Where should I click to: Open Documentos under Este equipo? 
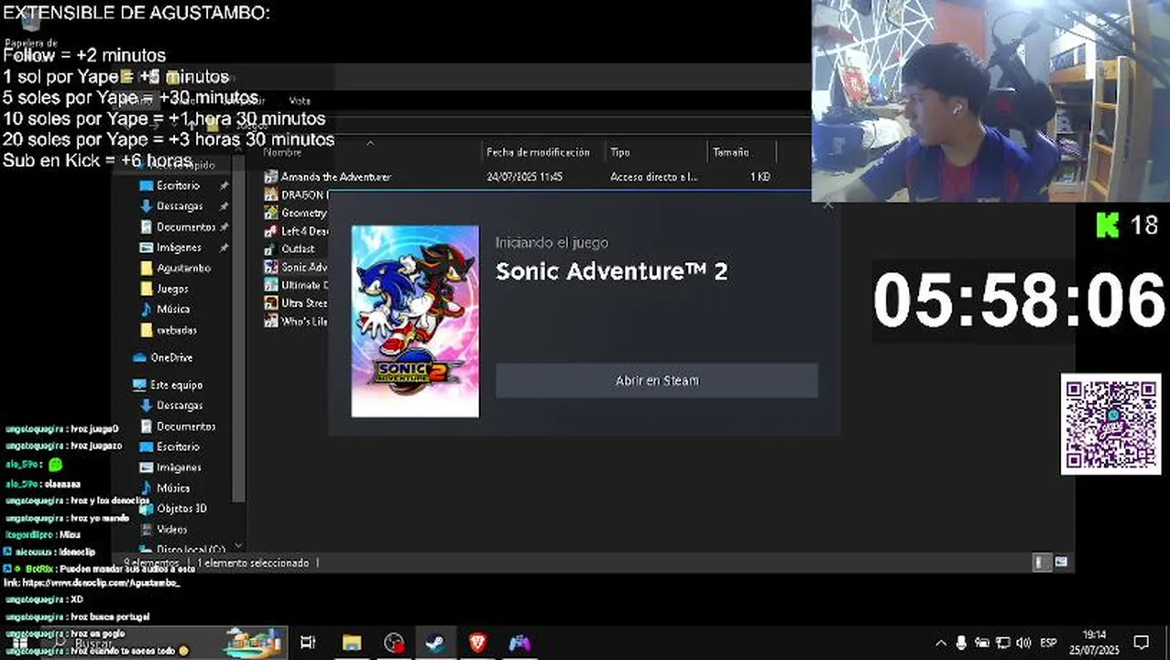point(186,426)
